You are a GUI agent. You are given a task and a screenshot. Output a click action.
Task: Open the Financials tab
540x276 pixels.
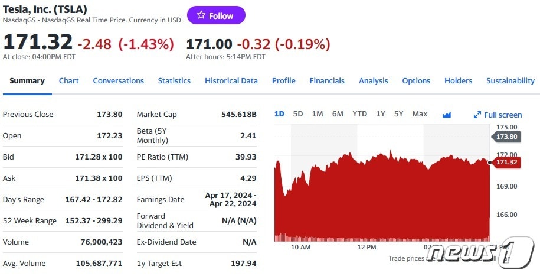click(327, 81)
